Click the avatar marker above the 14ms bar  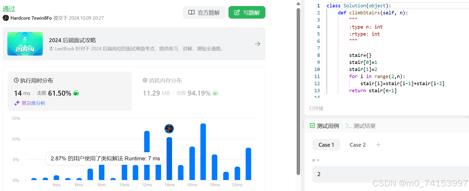(169, 129)
